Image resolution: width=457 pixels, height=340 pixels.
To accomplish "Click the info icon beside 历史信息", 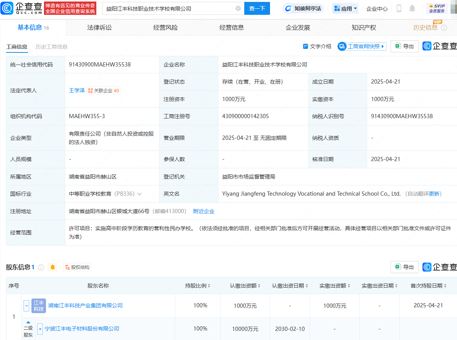I will tap(444, 28).
